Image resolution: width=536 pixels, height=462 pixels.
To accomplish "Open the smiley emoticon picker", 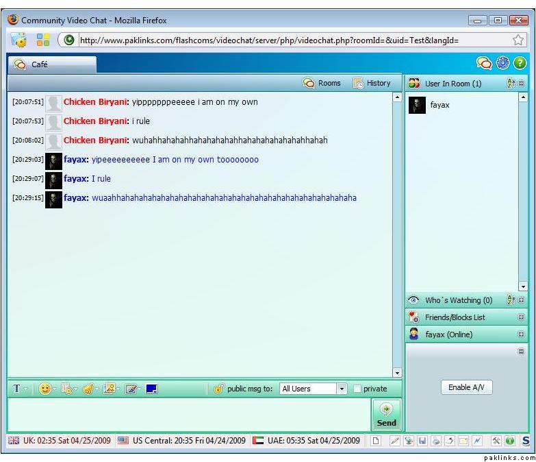I will tap(45, 389).
